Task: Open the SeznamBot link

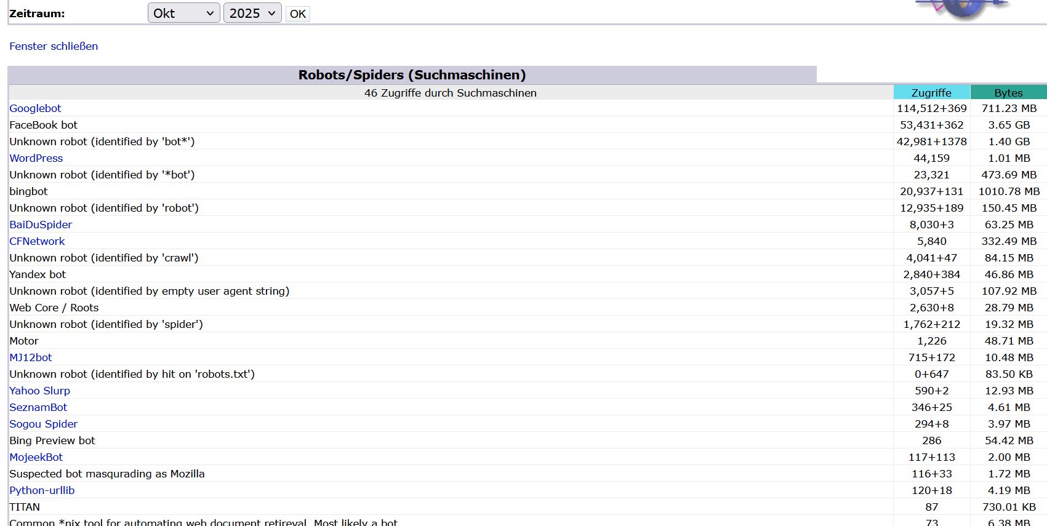Action: [38, 407]
